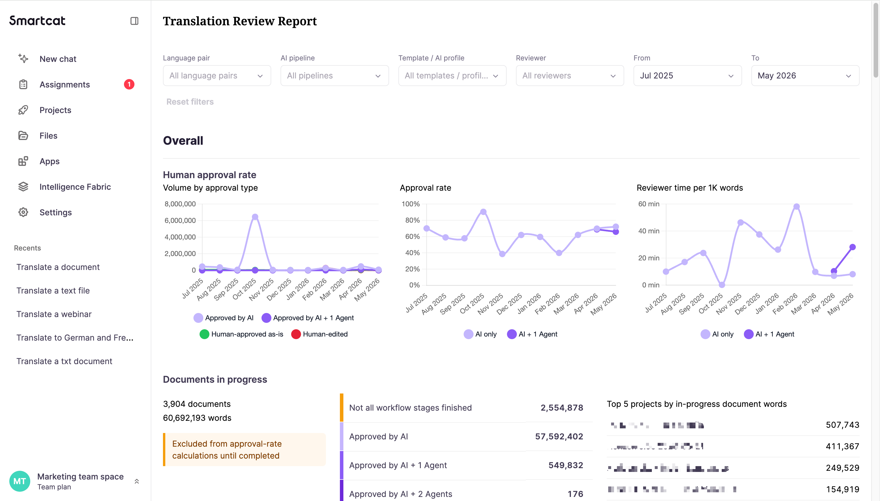This screenshot has width=880, height=501.
Task: Open recent chat Translate a webinar
Action: 54,314
